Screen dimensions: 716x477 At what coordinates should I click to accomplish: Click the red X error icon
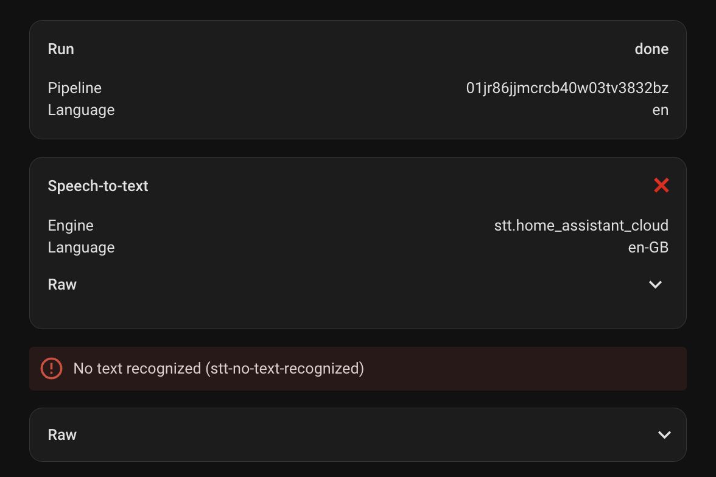point(661,186)
